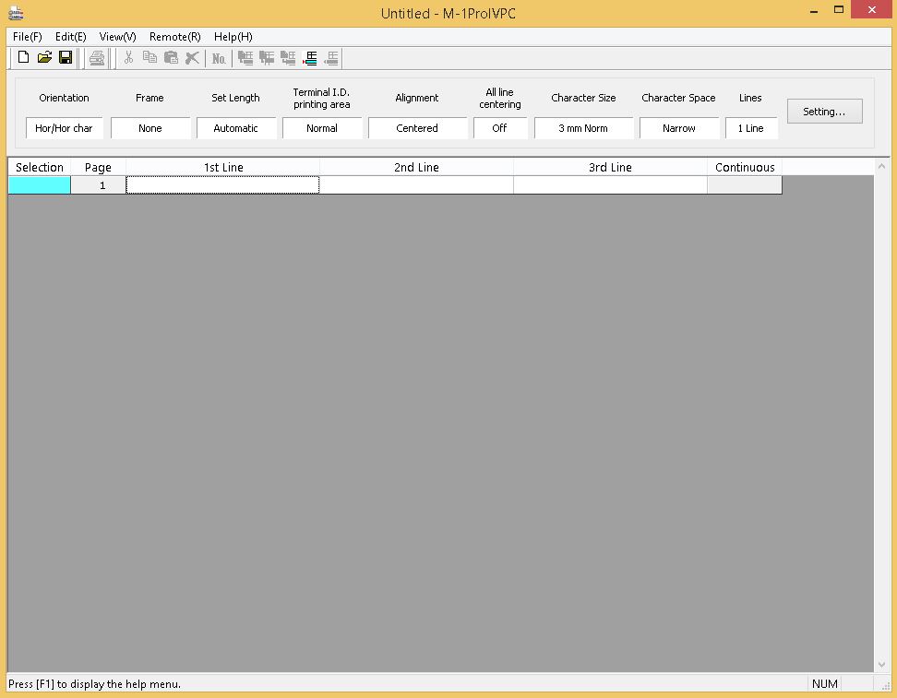The image size is (897, 698).
Task: Click the Copy icon in the toolbar
Action: tap(149, 58)
